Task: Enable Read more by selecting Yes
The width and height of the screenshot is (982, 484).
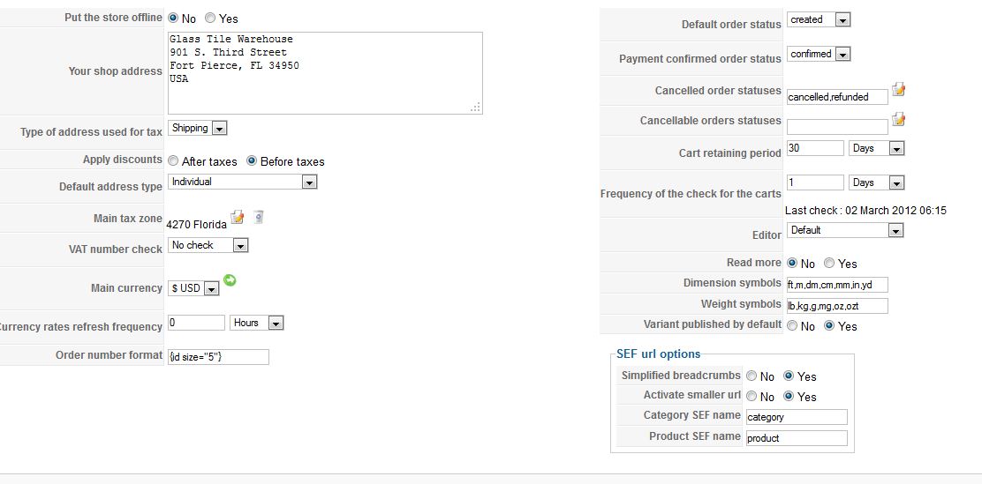Action: (829, 264)
